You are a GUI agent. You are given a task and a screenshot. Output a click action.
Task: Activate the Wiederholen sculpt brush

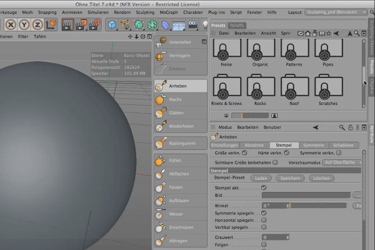181,126
